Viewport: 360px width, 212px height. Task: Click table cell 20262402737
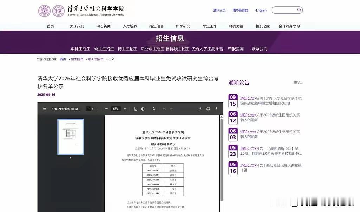(x=153, y=171)
